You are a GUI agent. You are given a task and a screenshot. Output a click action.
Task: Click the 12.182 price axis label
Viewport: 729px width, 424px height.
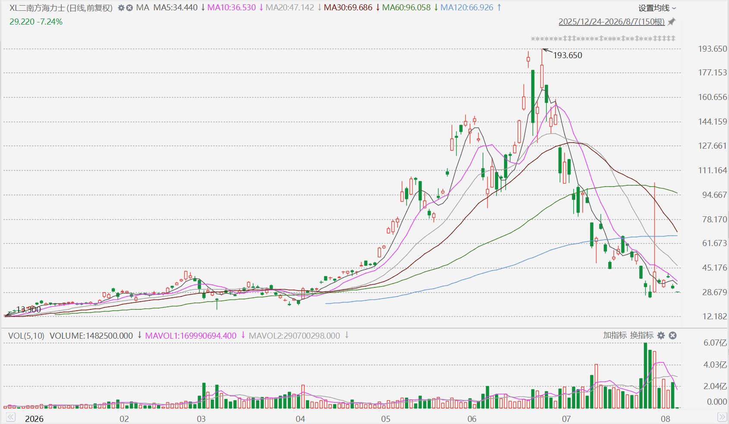coord(714,316)
